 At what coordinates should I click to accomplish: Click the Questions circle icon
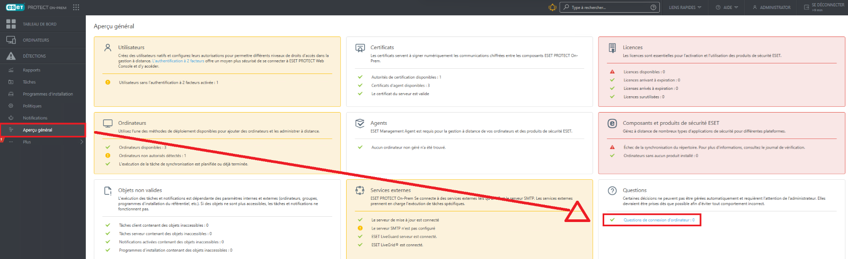612,190
